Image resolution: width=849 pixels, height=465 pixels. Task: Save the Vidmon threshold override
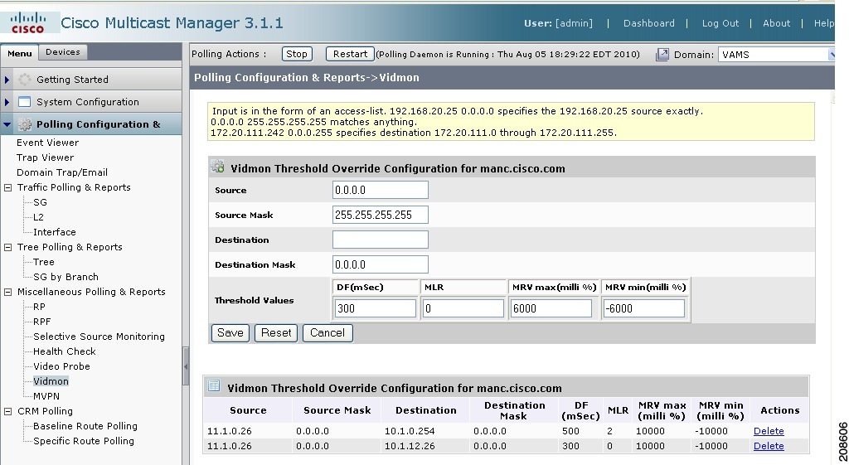click(x=230, y=333)
